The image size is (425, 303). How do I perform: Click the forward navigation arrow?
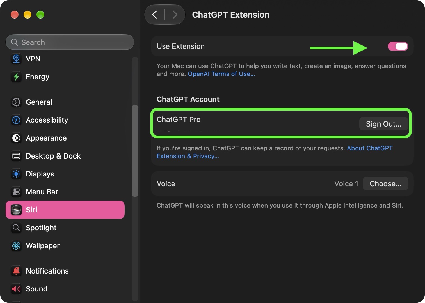[175, 15]
